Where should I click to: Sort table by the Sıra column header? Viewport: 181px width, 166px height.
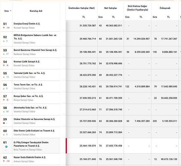tap(6, 11)
